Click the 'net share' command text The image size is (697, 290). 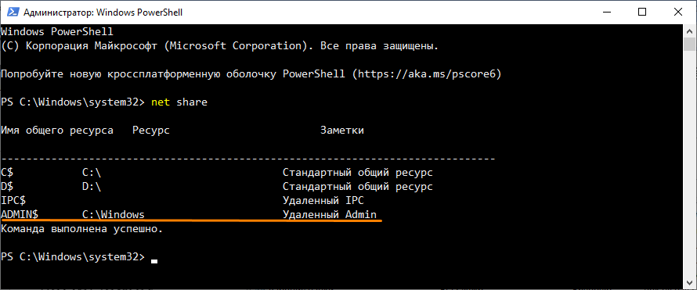(x=179, y=102)
